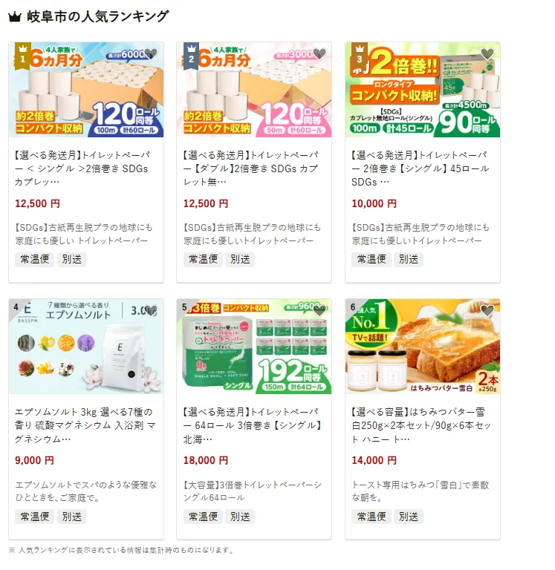The image size is (555, 570).
Task: Open the Epsom salt product image
Action: (86, 347)
